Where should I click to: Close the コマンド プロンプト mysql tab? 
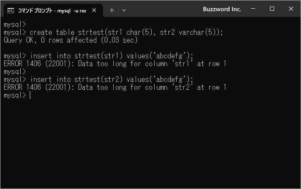94,10
